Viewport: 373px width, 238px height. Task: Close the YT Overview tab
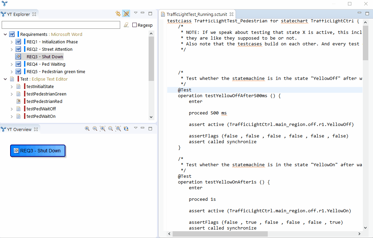[x=36, y=129]
